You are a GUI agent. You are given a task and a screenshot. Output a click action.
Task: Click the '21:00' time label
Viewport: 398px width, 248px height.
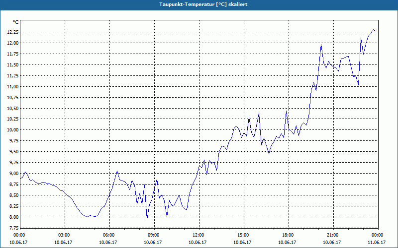point(333,235)
